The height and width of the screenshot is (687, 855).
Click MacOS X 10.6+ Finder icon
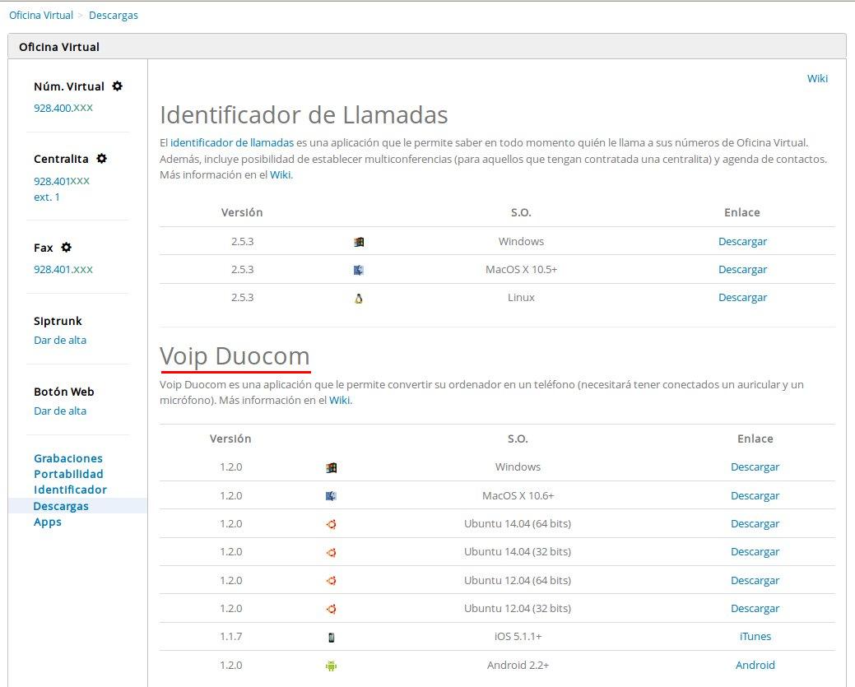[x=331, y=496]
